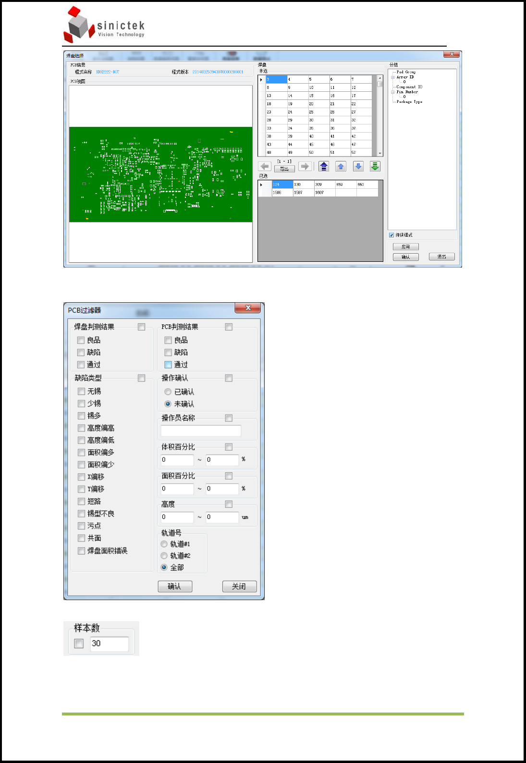The image size is (526, 763).
Task: Toggle the 样本数 checkbox
Action: [79, 643]
